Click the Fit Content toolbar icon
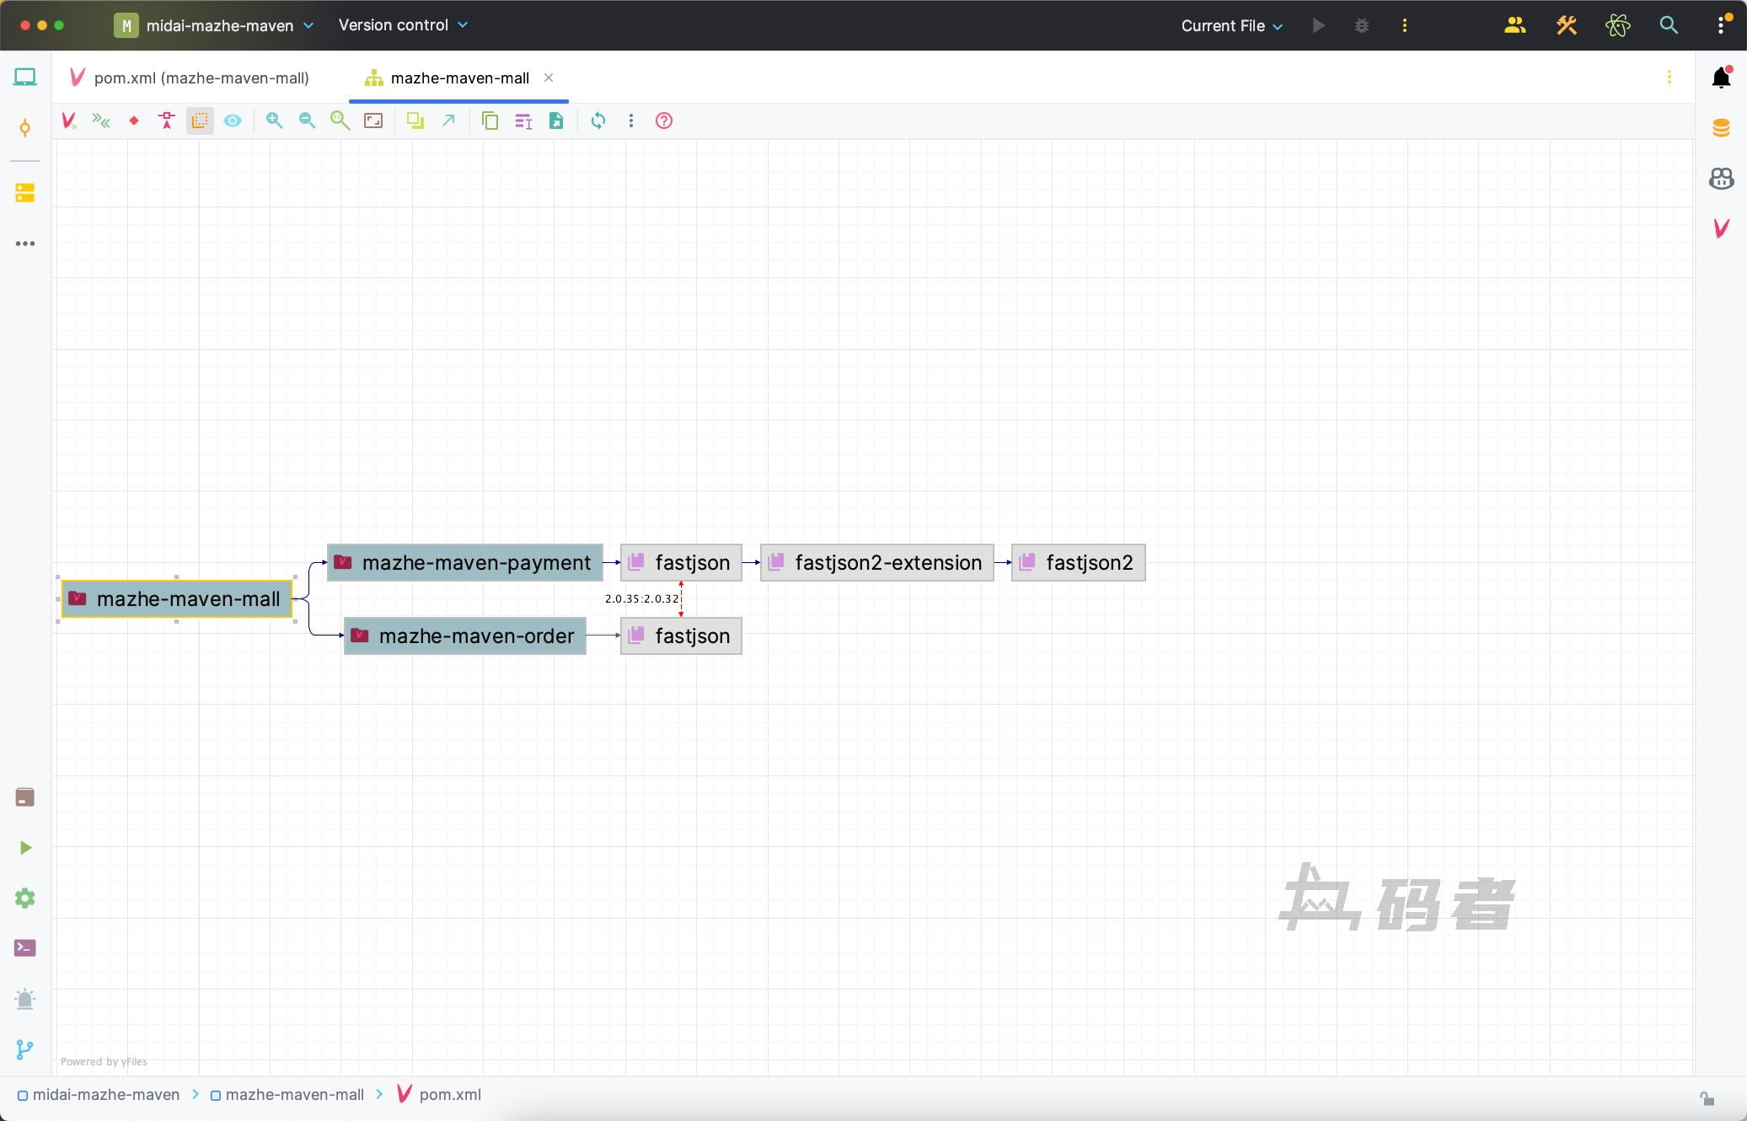Screen dimensions: 1747x1121 click(373, 121)
